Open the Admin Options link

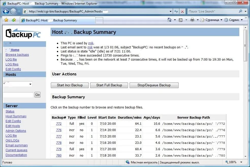(x=16, y=131)
